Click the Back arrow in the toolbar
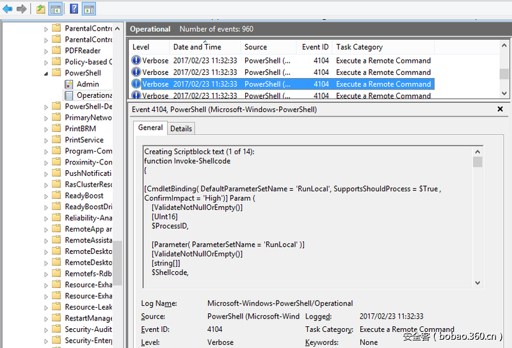 [x=8, y=9]
